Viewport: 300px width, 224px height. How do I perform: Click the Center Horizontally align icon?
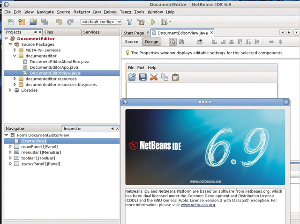pyautogui.click(x=232, y=42)
